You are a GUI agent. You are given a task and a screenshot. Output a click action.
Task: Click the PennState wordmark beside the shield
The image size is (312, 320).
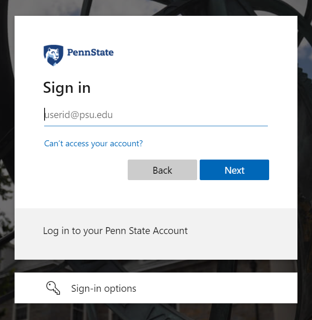click(90, 53)
